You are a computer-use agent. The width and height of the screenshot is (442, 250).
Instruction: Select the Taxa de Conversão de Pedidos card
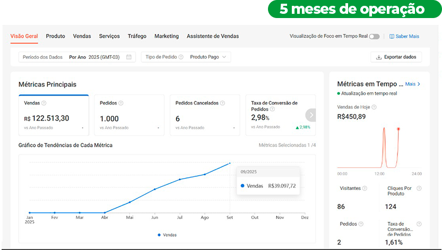pyautogui.click(x=275, y=115)
